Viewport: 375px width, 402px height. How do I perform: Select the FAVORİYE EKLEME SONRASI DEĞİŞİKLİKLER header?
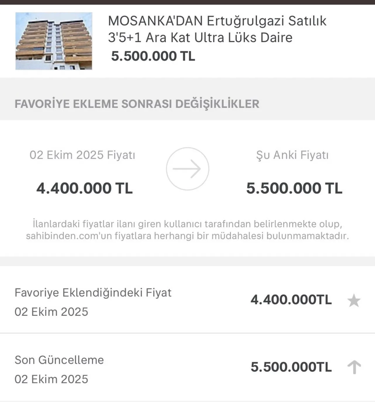coord(137,104)
